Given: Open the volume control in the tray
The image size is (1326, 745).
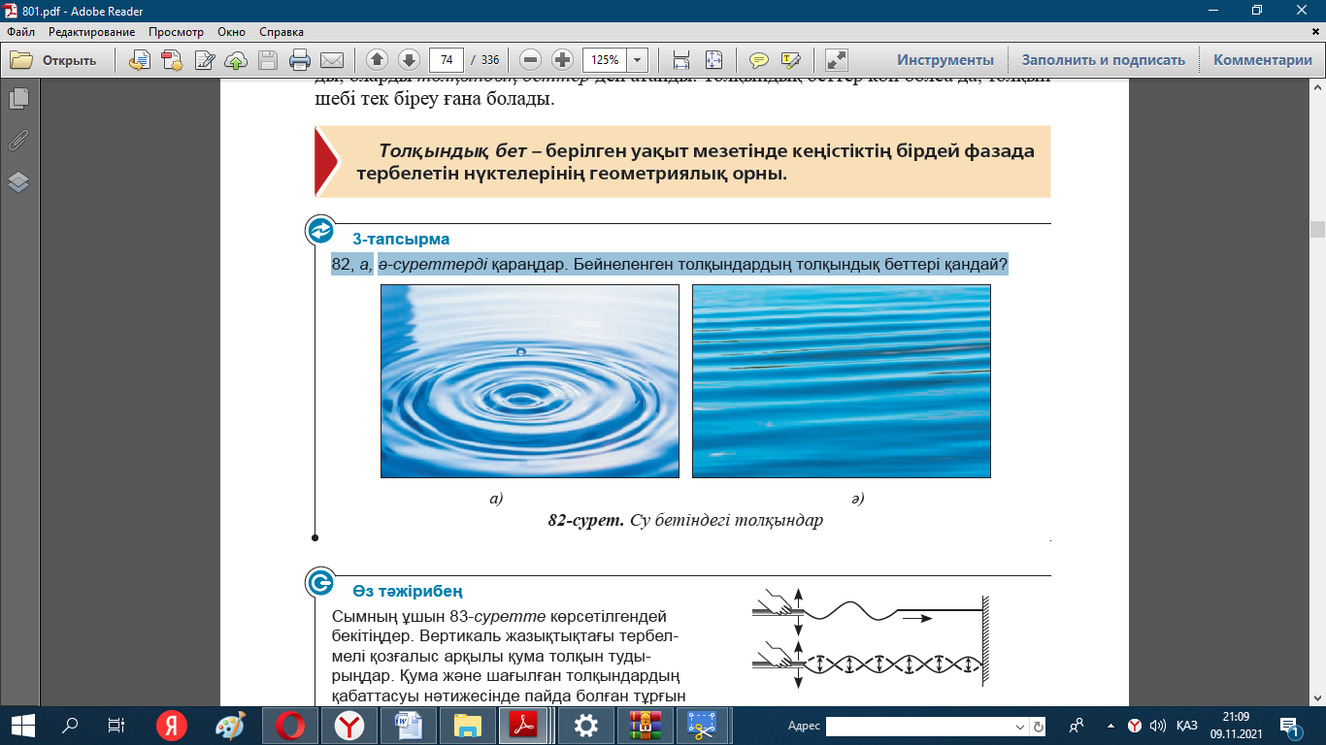Looking at the screenshot, I should (1156, 726).
